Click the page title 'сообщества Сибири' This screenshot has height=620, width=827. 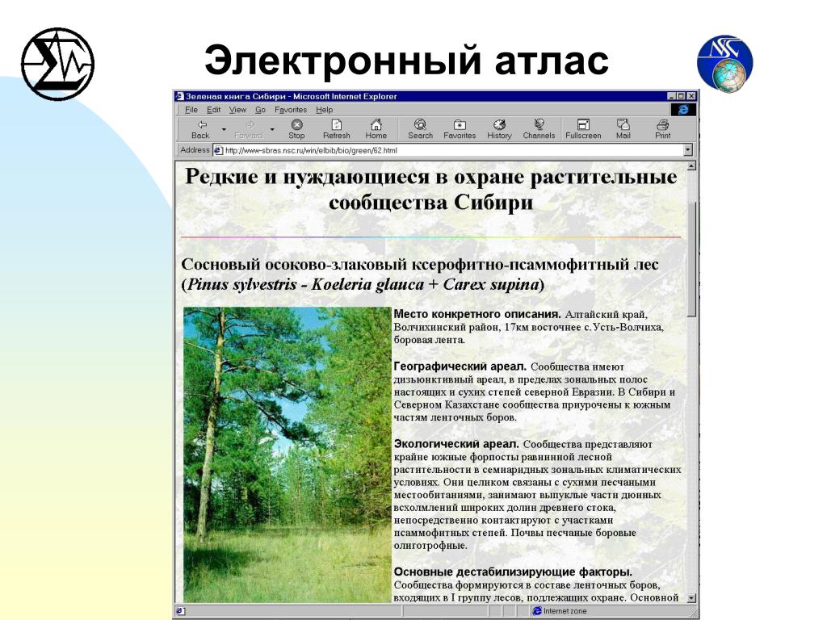(431, 203)
